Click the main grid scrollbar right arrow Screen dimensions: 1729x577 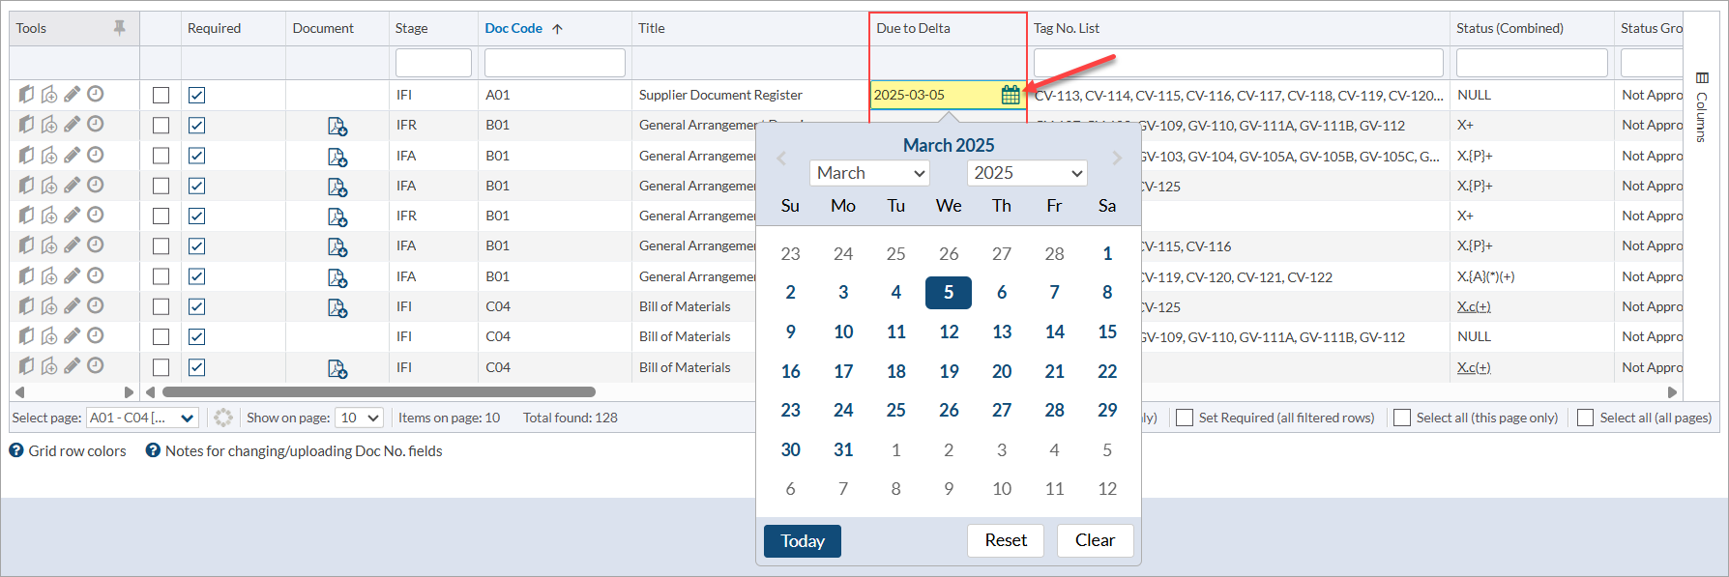click(x=1673, y=392)
